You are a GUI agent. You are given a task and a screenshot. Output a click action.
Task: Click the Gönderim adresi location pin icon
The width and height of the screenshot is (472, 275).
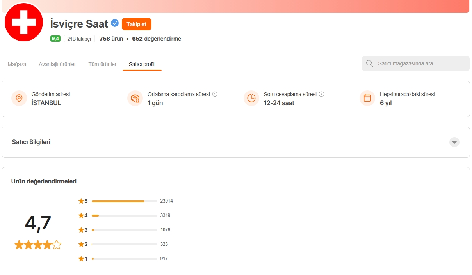point(19,98)
